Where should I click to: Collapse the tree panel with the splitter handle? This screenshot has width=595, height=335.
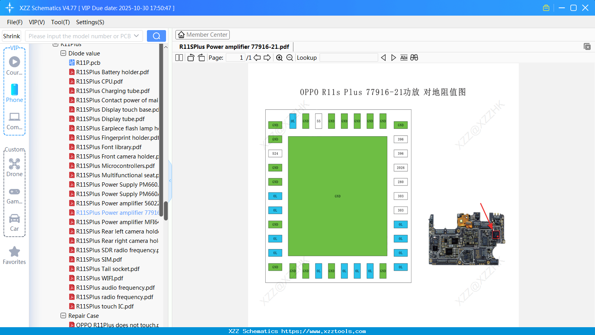170,181
